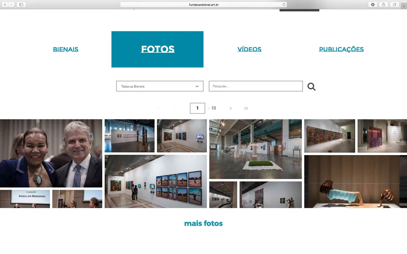Select the FOTOS tab
The image size is (407, 254).
158,49
